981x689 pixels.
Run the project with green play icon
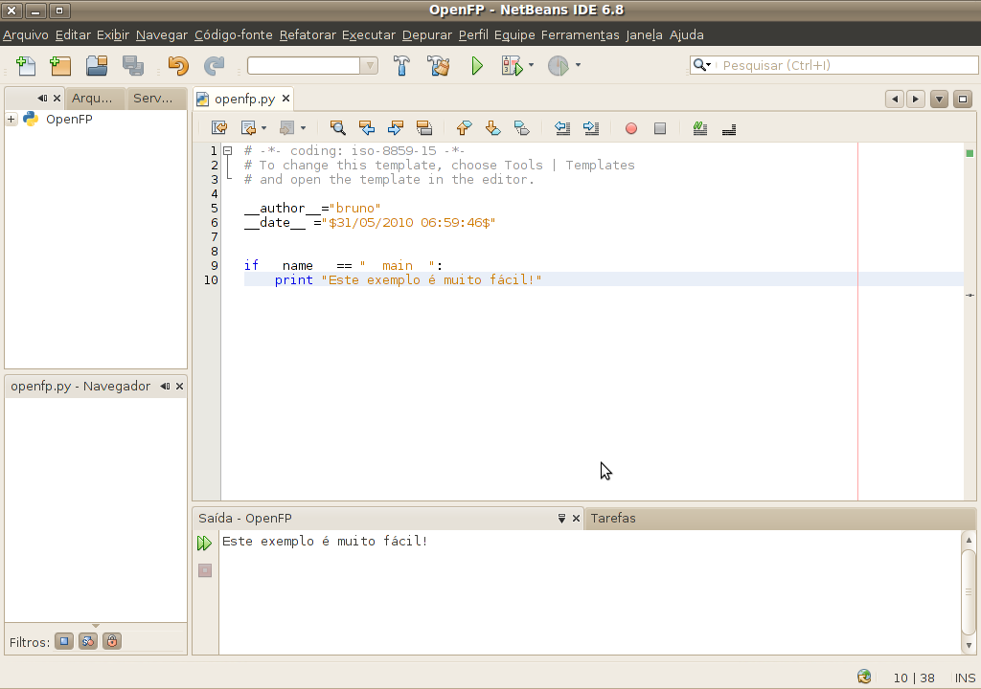point(477,66)
